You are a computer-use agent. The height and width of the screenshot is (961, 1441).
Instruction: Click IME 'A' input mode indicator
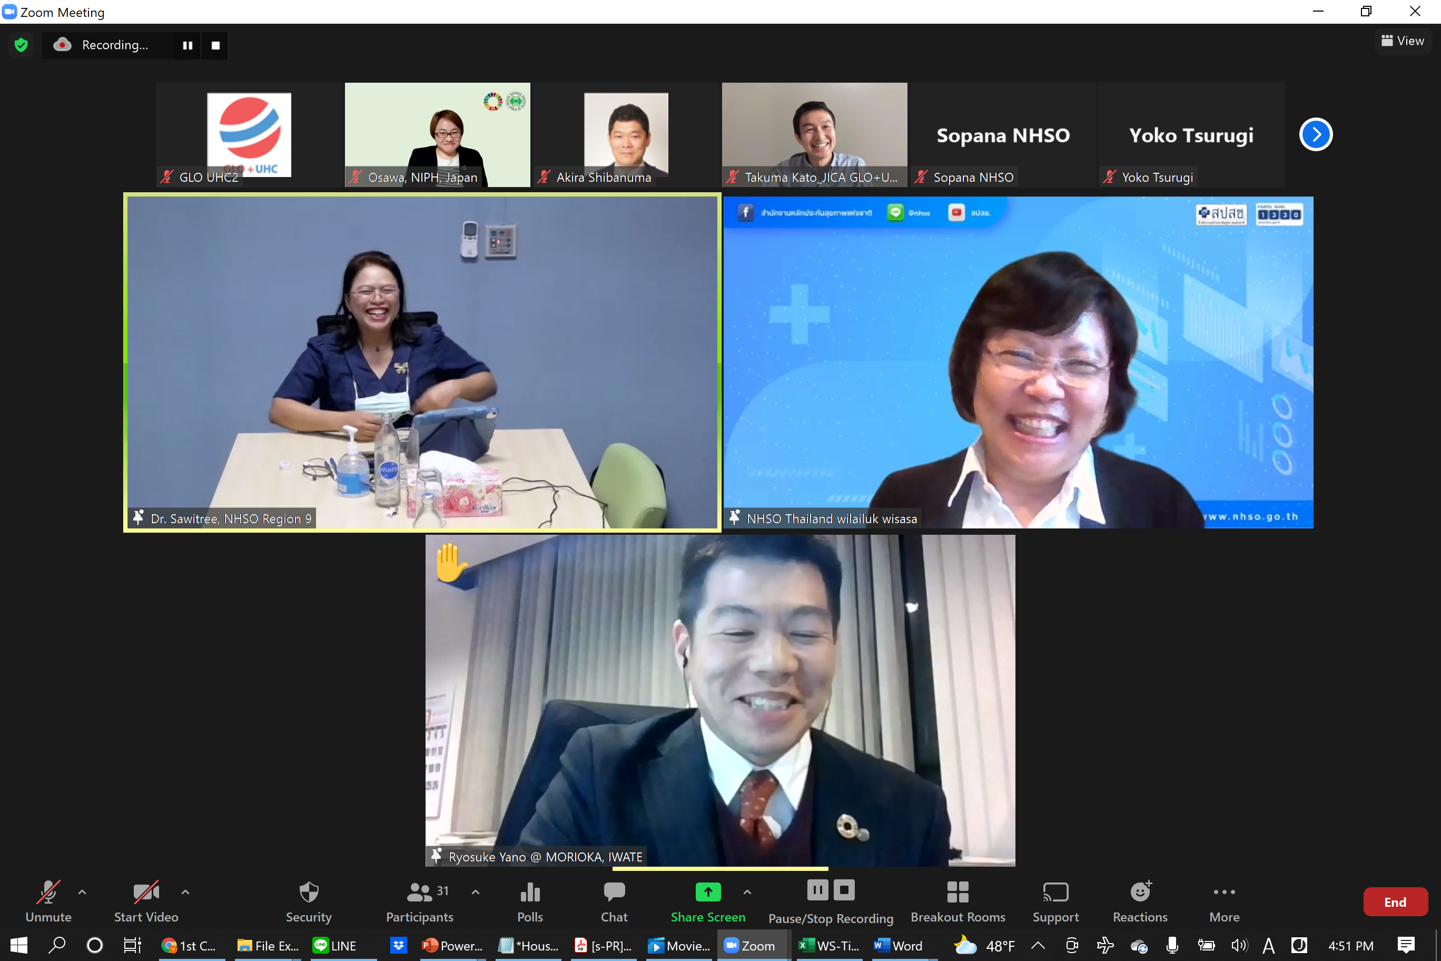point(1269,946)
